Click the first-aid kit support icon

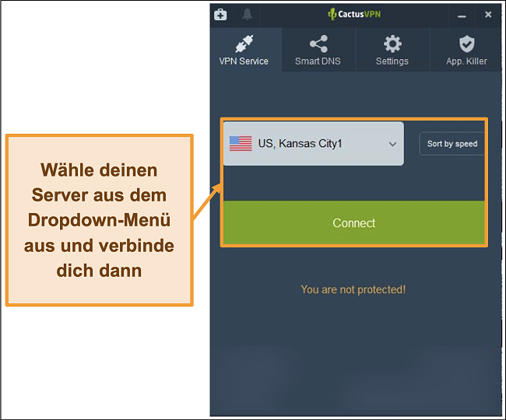point(220,15)
